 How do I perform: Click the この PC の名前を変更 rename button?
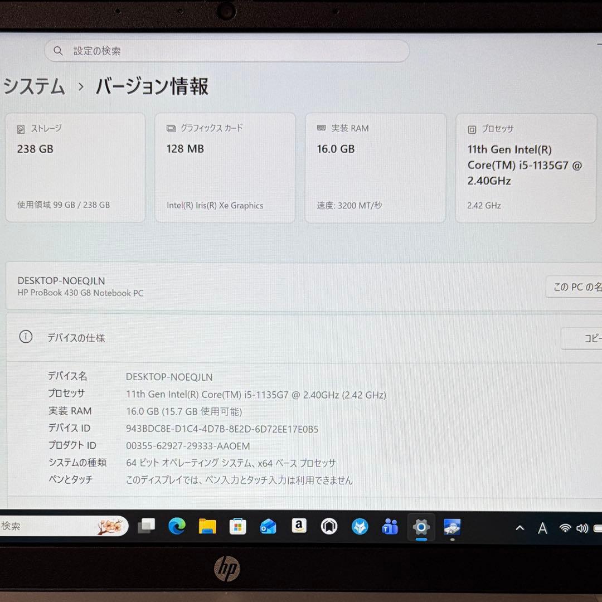574,287
